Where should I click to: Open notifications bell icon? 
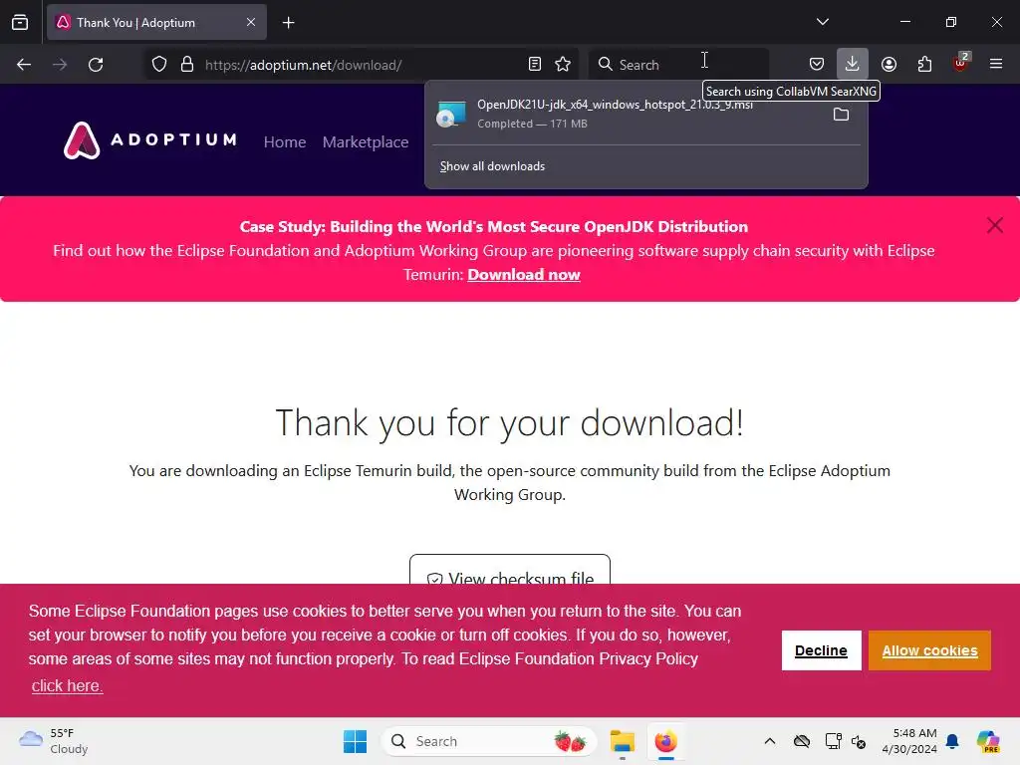[952, 741]
